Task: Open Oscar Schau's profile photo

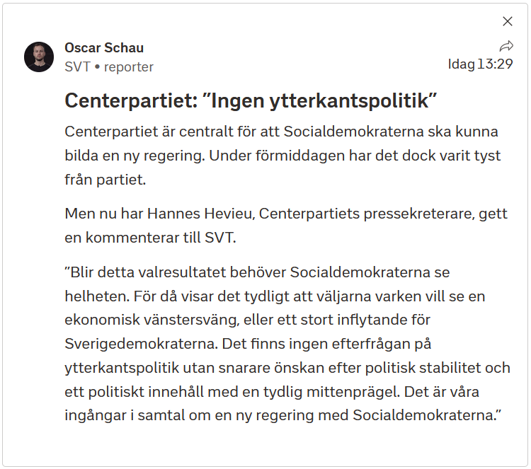Action: point(39,57)
